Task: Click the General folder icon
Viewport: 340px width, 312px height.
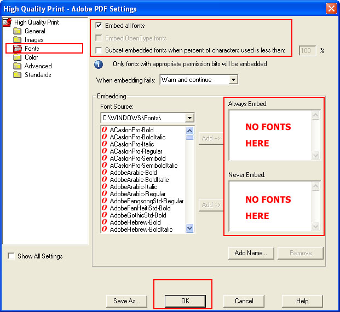Action: (17, 31)
